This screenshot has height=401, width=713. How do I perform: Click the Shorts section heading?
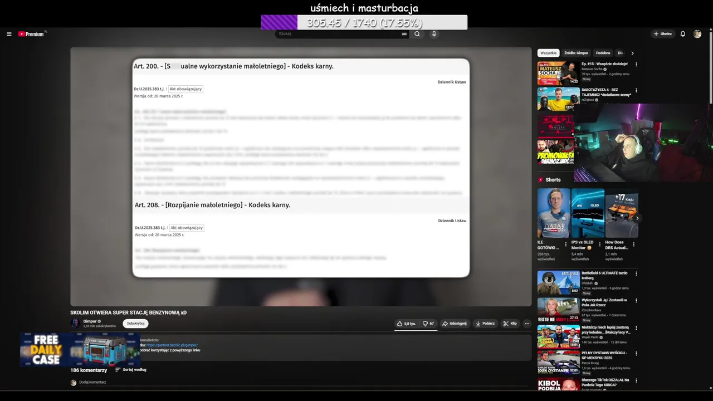coord(553,180)
